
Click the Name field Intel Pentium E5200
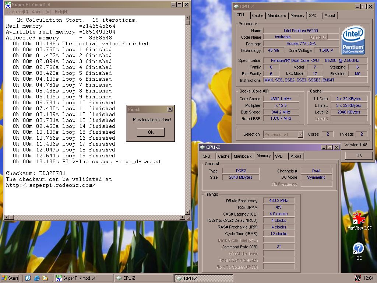coord(301,31)
